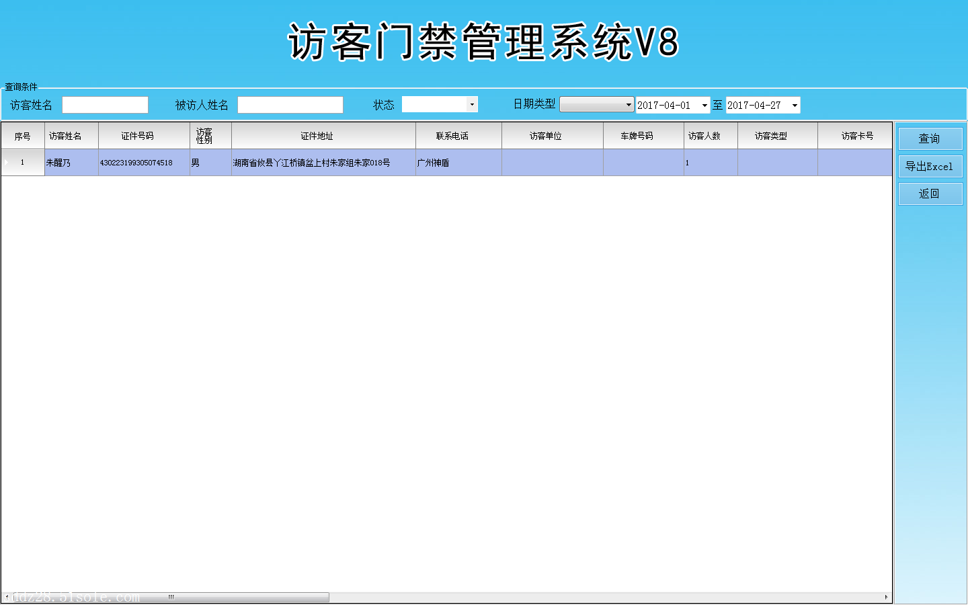Open start date 2017-04-01 picker arrow
Viewport: 968px width, 605px height.
click(x=704, y=105)
